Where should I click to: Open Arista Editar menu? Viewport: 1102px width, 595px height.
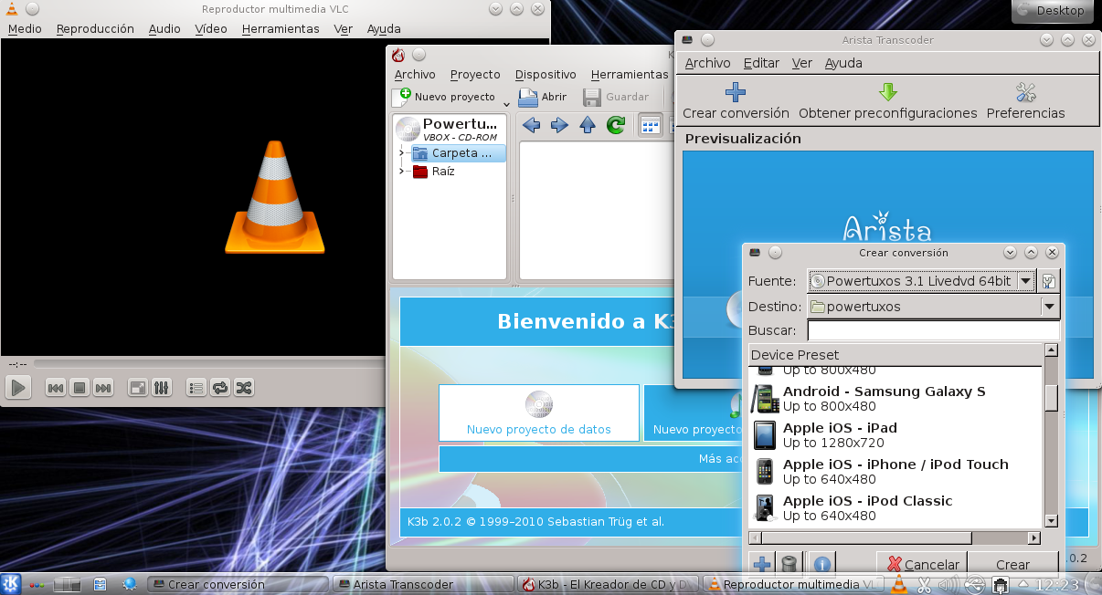[761, 63]
